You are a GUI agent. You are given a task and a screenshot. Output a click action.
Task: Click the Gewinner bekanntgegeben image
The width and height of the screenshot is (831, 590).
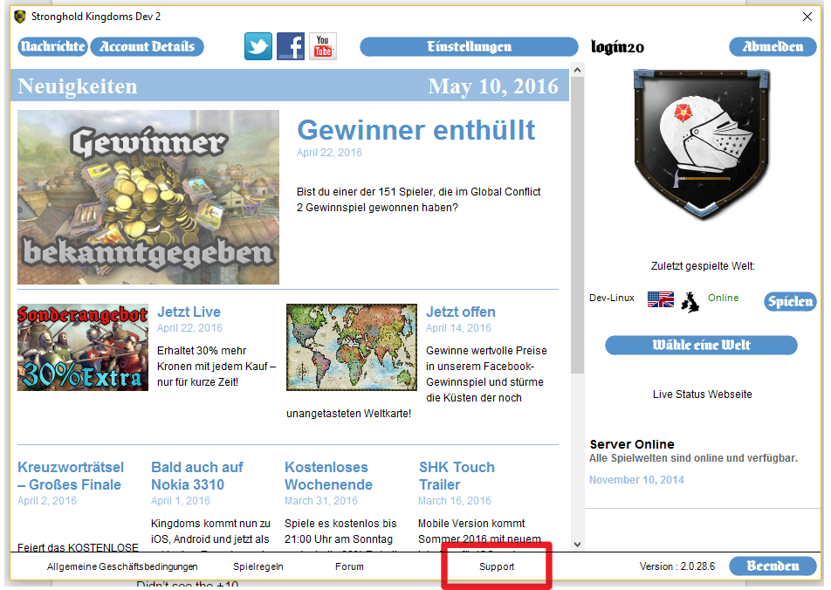[x=148, y=197]
